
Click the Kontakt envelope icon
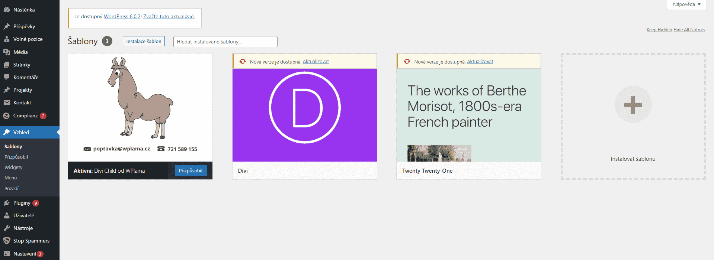click(7, 103)
